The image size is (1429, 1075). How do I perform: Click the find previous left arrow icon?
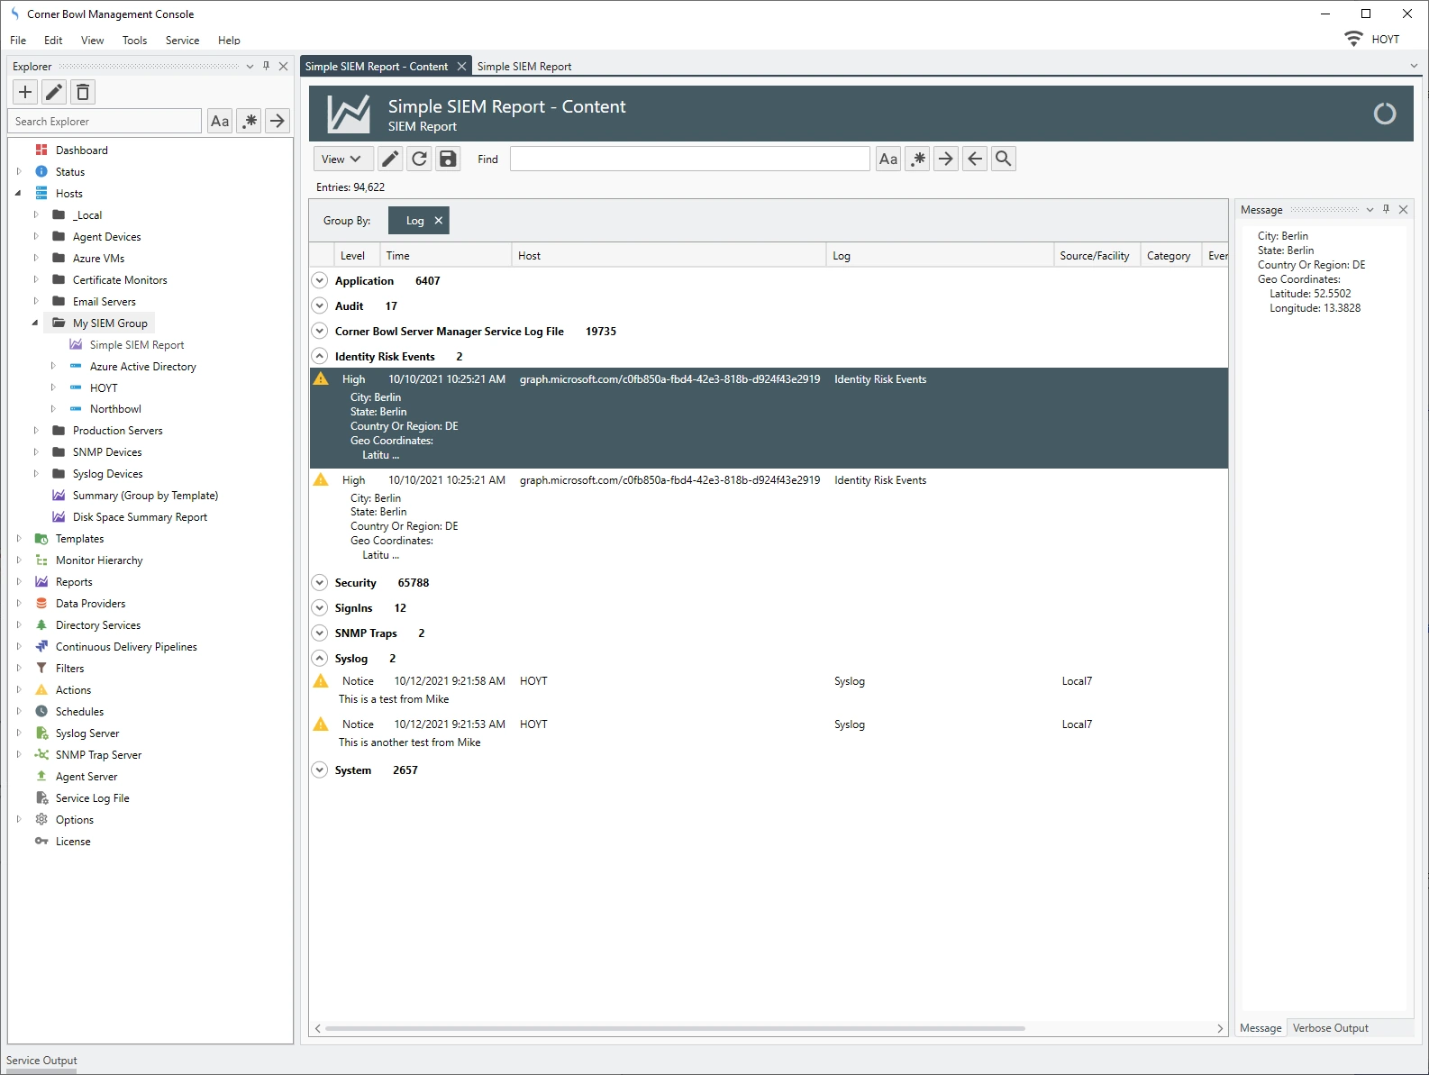point(974,159)
